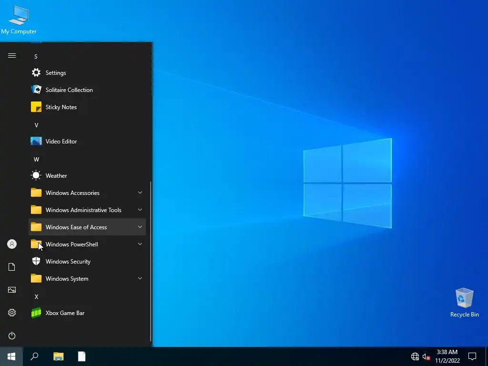Click the network globe icon in system tray

(415, 356)
